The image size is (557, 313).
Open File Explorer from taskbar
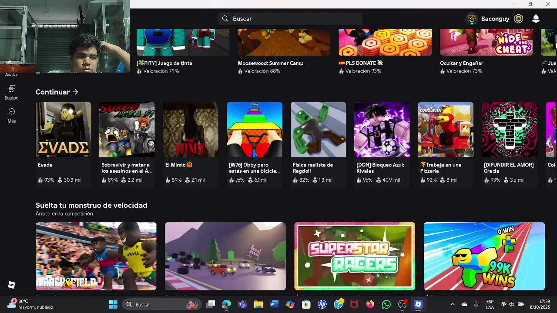[x=258, y=304]
